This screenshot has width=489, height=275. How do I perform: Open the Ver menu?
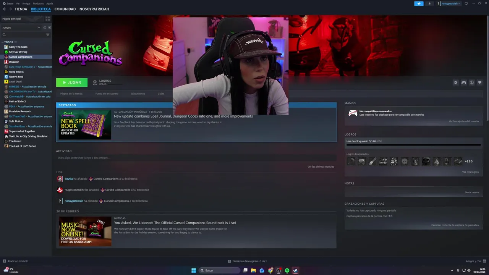coord(18,3)
